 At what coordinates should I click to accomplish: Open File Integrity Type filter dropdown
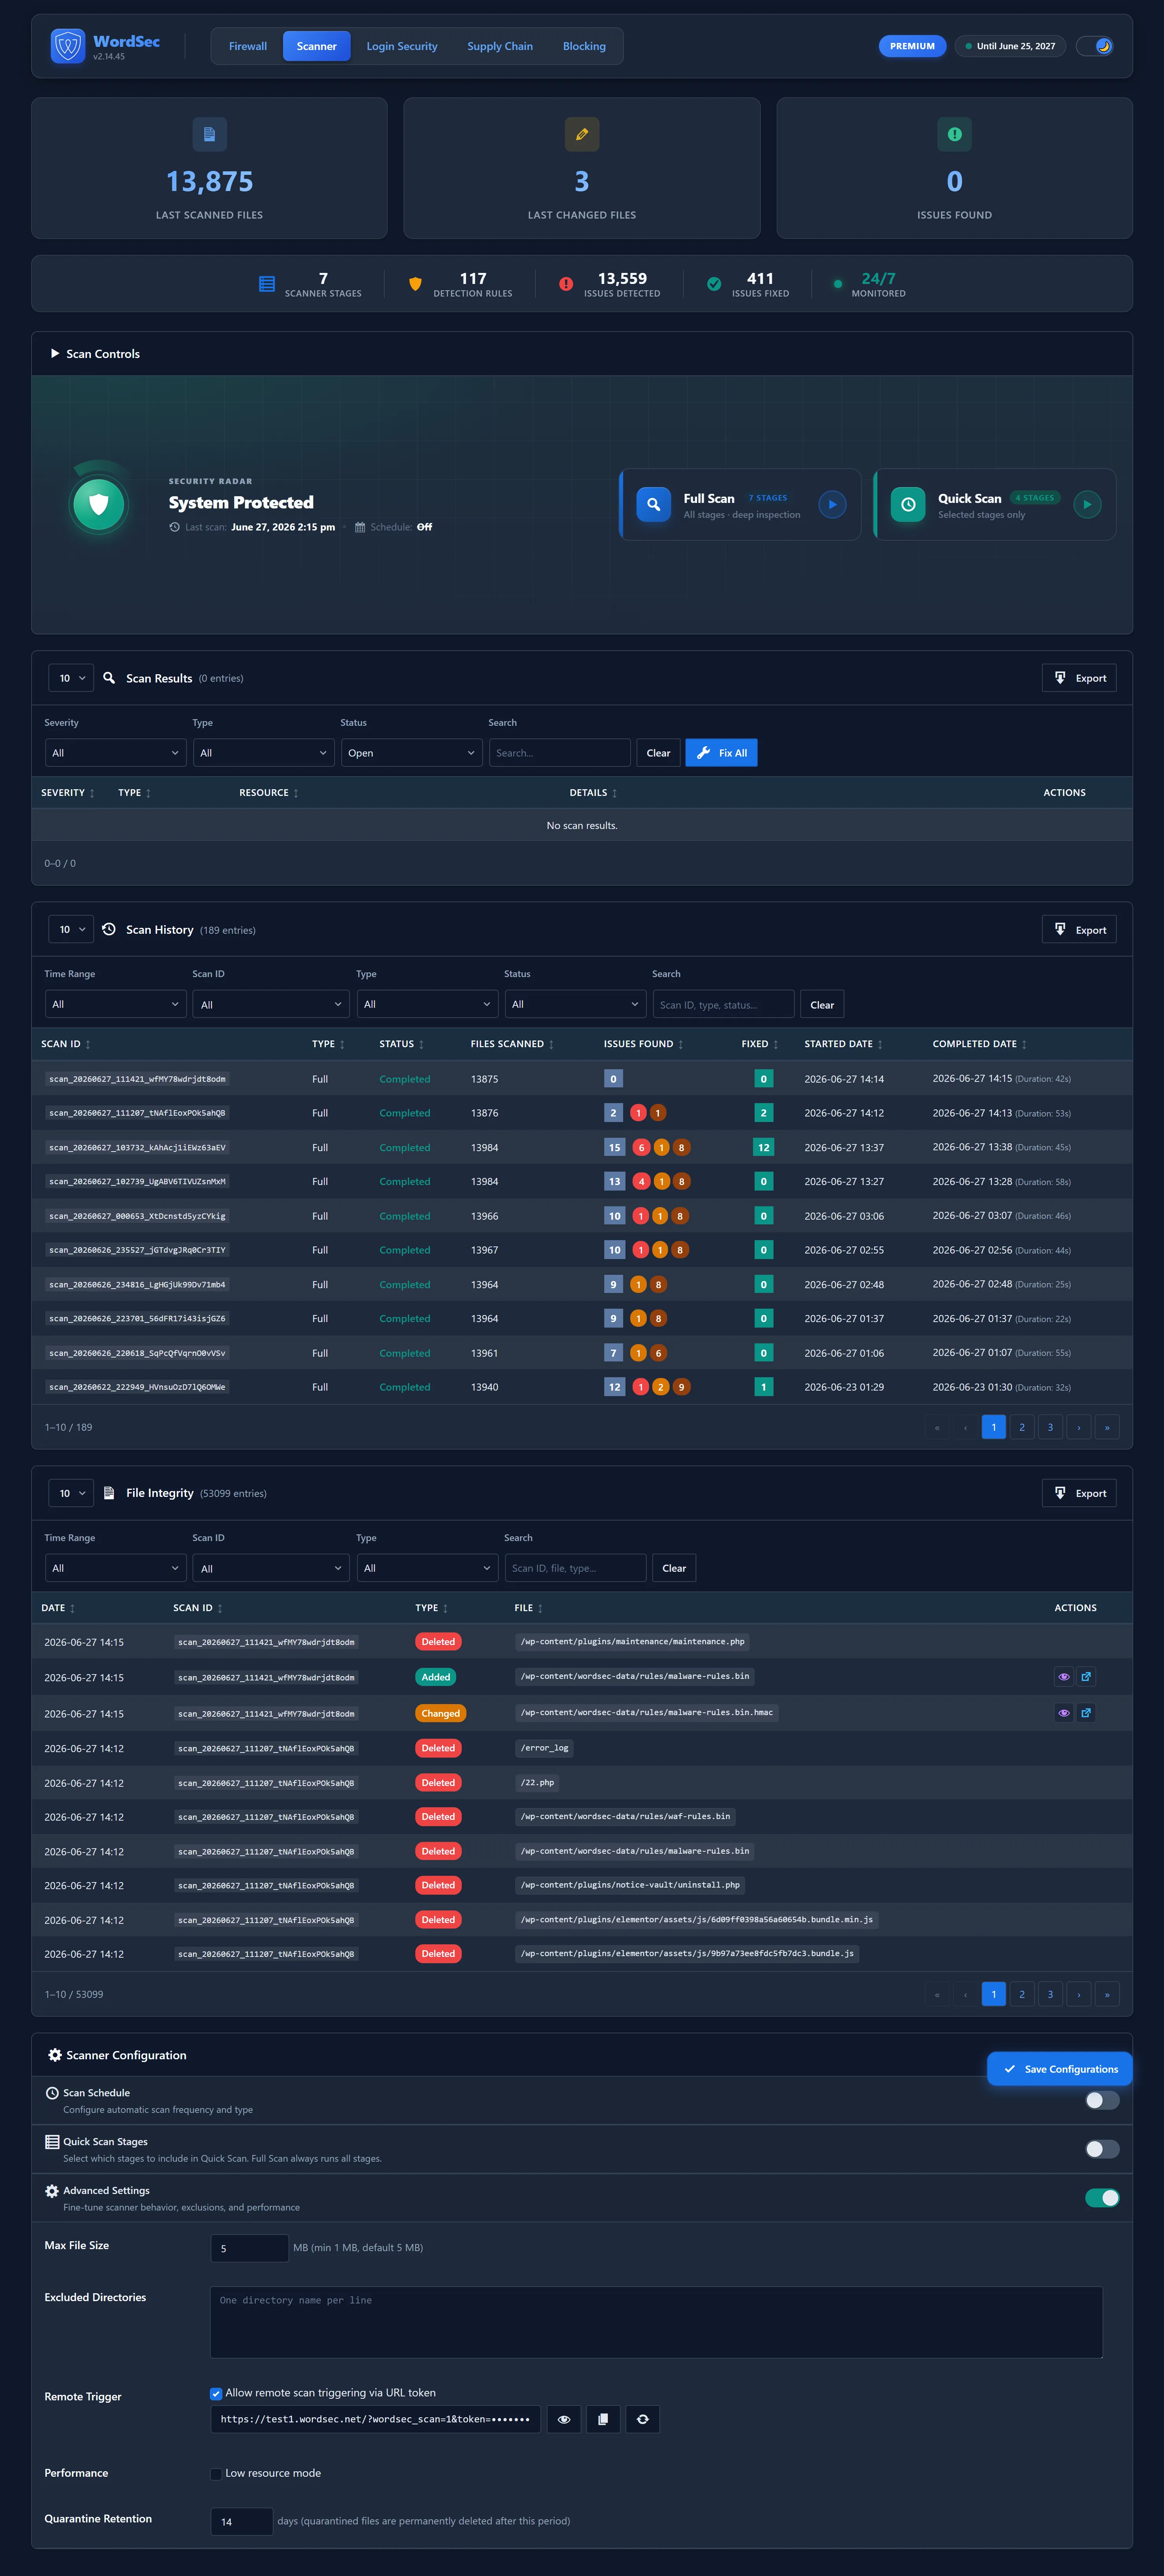(427, 1568)
